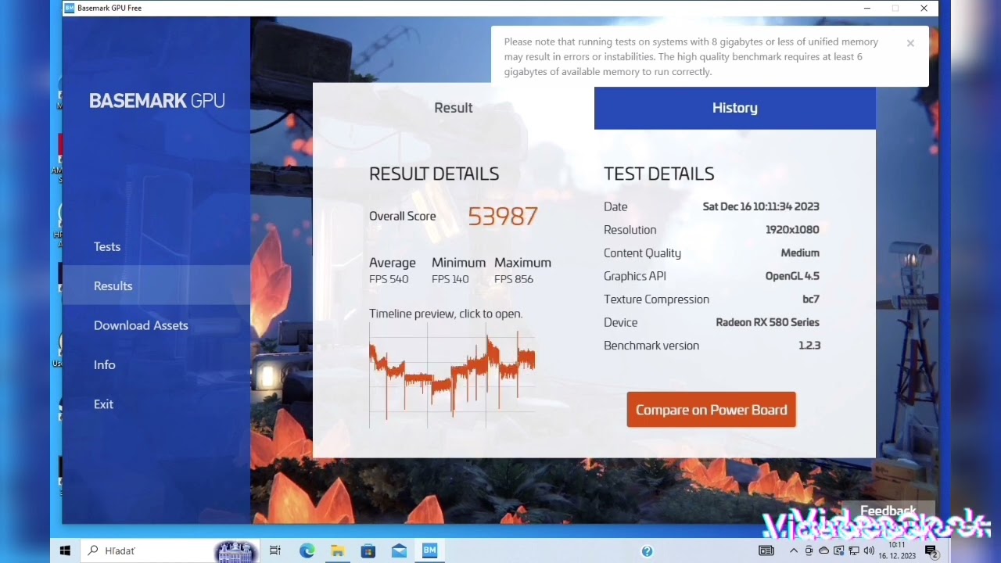Click the Overall Score value 53987
Viewport: 1001px width, 563px height.
click(503, 216)
